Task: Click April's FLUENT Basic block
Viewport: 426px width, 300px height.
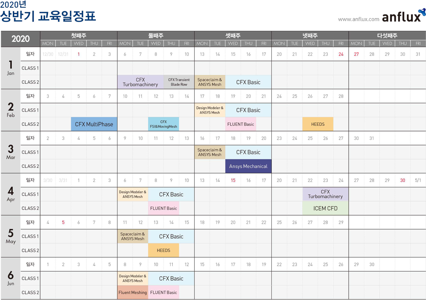Action: (x=163, y=208)
